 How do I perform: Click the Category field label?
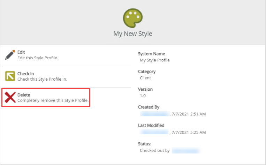tap(147, 72)
